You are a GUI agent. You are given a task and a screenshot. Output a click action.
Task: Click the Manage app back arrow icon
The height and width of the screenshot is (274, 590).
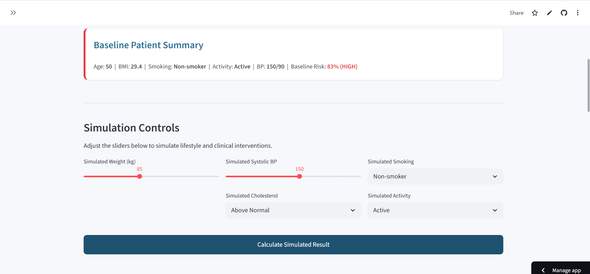click(x=543, y=270)
